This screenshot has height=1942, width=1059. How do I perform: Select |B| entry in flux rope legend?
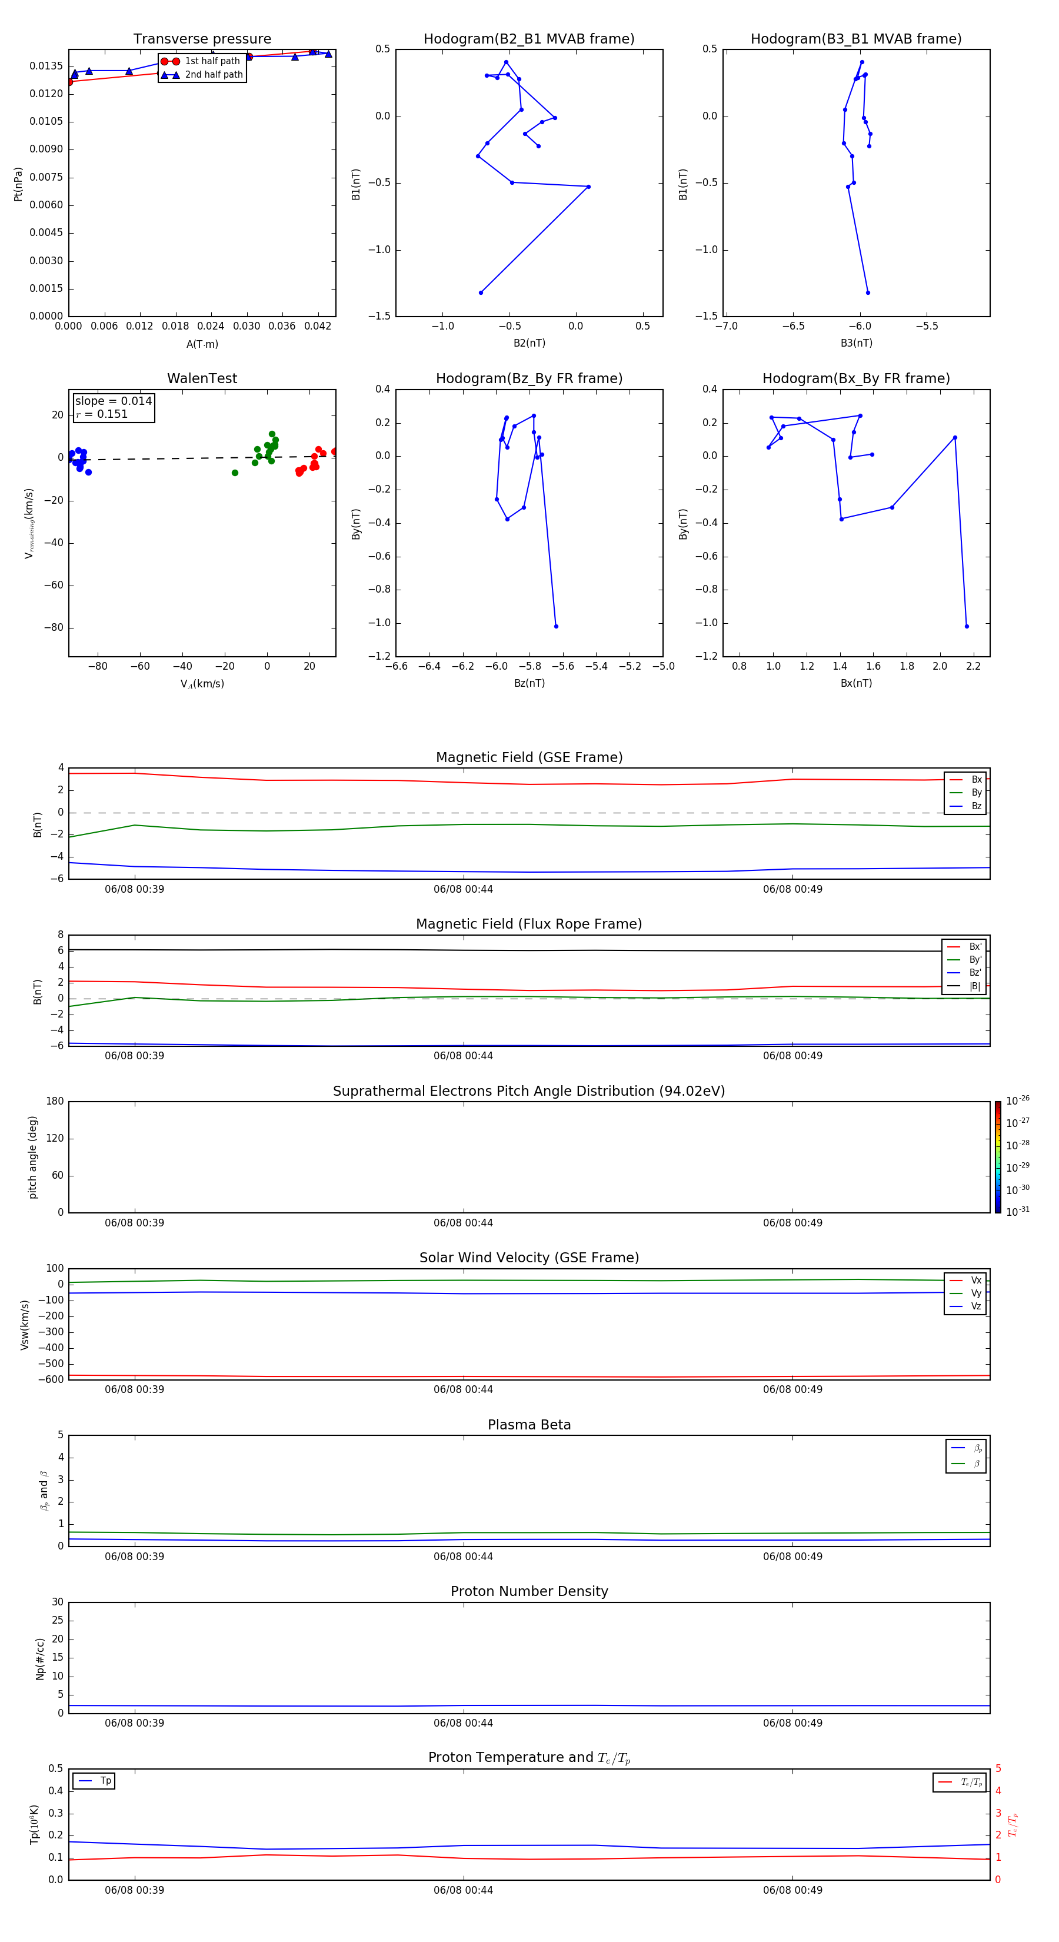coord(964,986)
